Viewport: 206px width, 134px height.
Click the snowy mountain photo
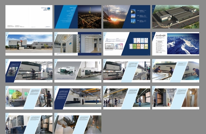183,44
